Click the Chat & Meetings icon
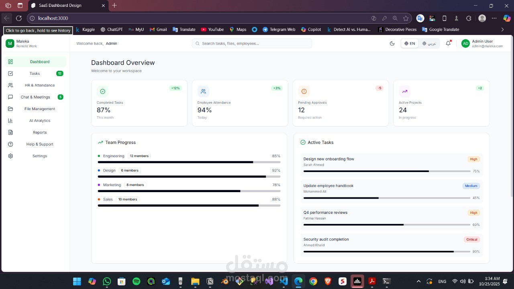Viewport: 514px width, 289px height. (x=11, y=97)
